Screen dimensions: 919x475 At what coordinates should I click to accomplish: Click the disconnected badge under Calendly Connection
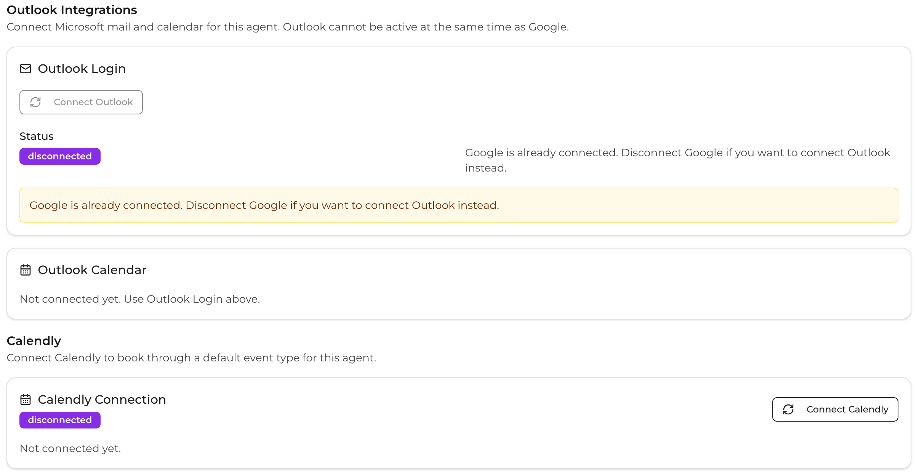pyautogui.click(x=60, y=420)
